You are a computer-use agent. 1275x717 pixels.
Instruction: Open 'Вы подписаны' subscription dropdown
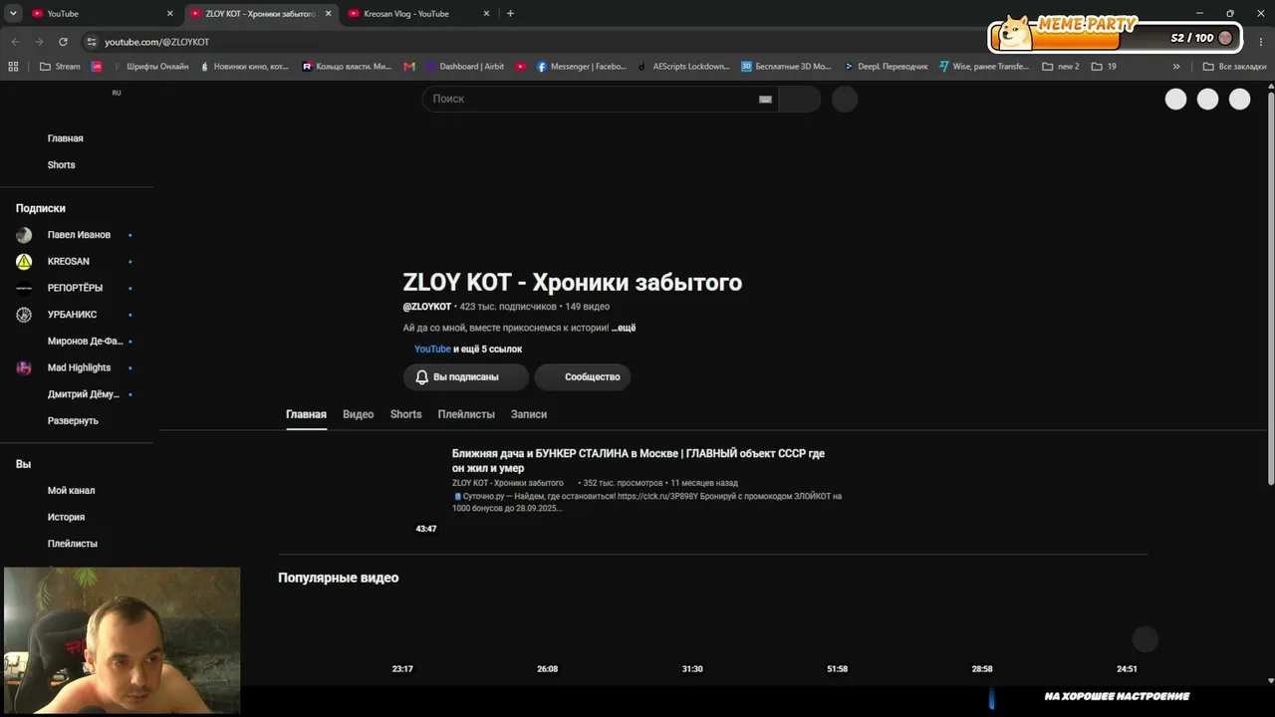[x=465, y=377]
